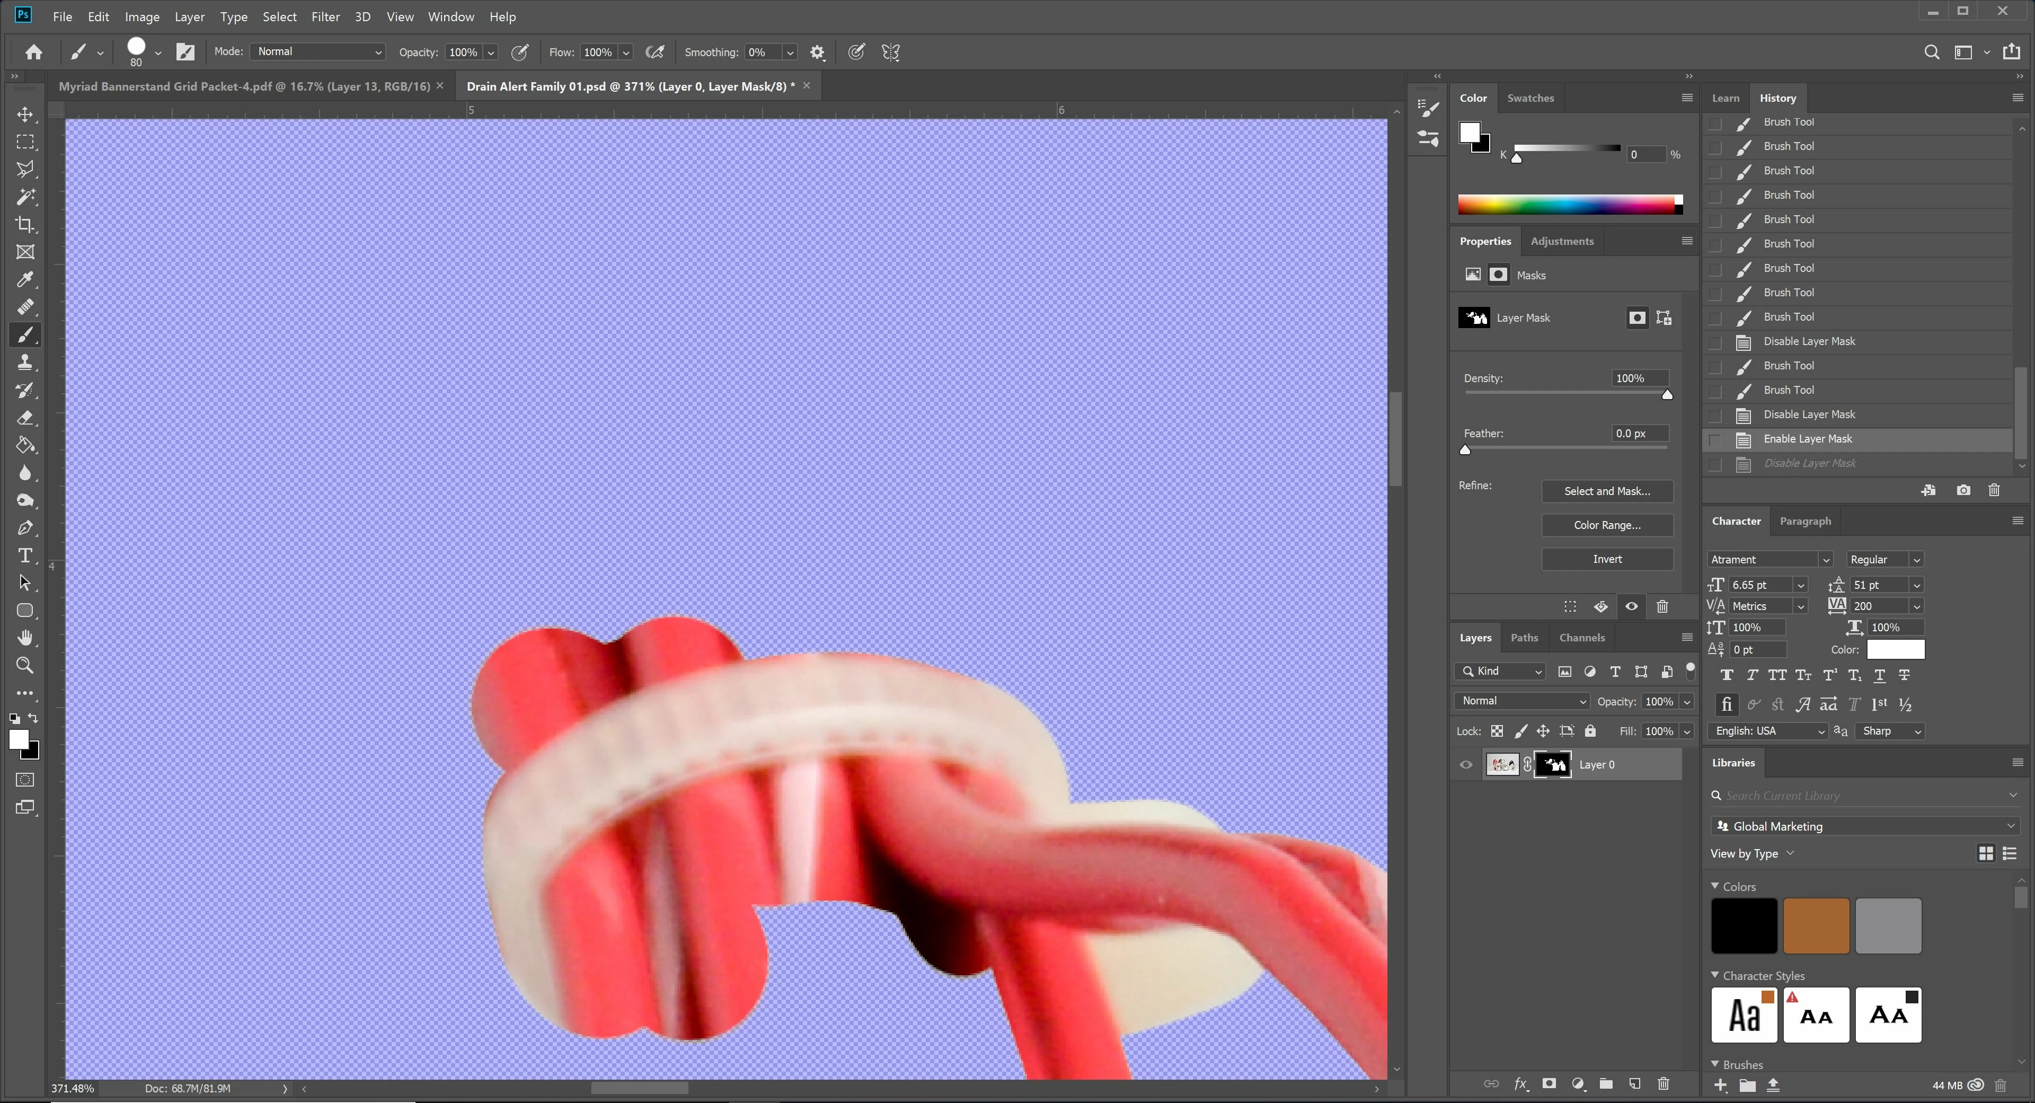Toggle Faux Bold in Character panel

[1727, 676]
